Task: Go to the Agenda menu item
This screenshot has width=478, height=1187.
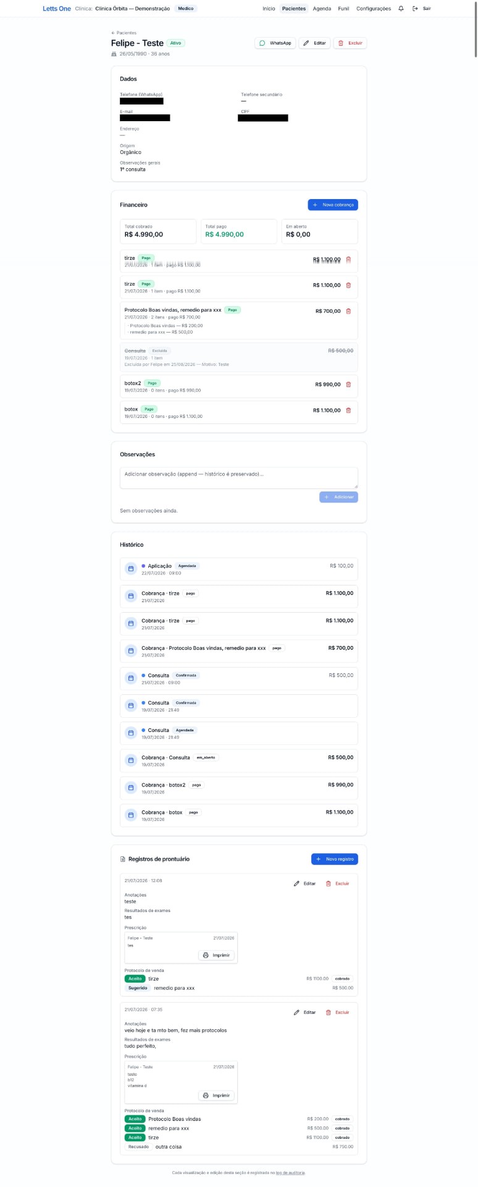Action: click(322, 9)
